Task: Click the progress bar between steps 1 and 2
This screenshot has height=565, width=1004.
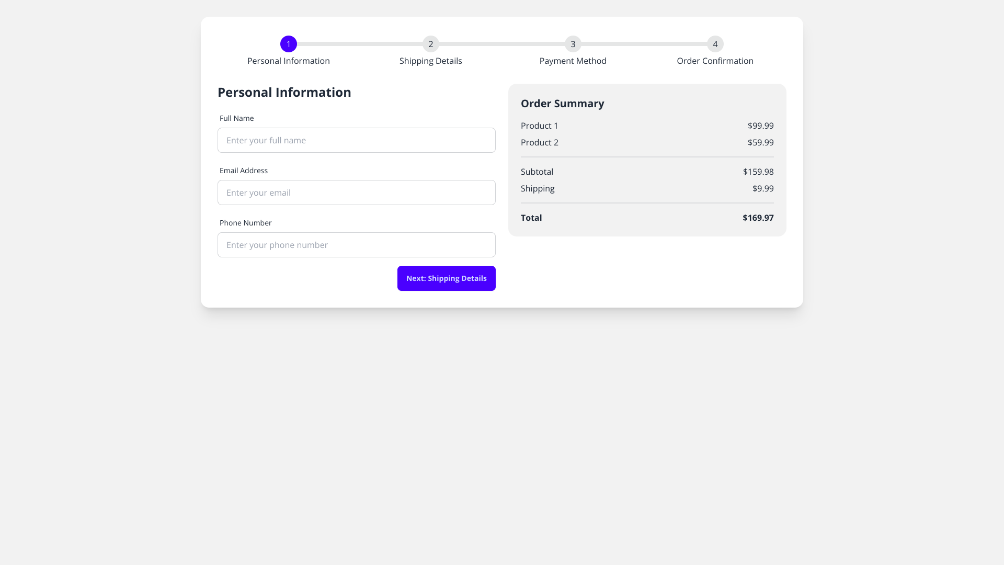Action: coord(360,44)
